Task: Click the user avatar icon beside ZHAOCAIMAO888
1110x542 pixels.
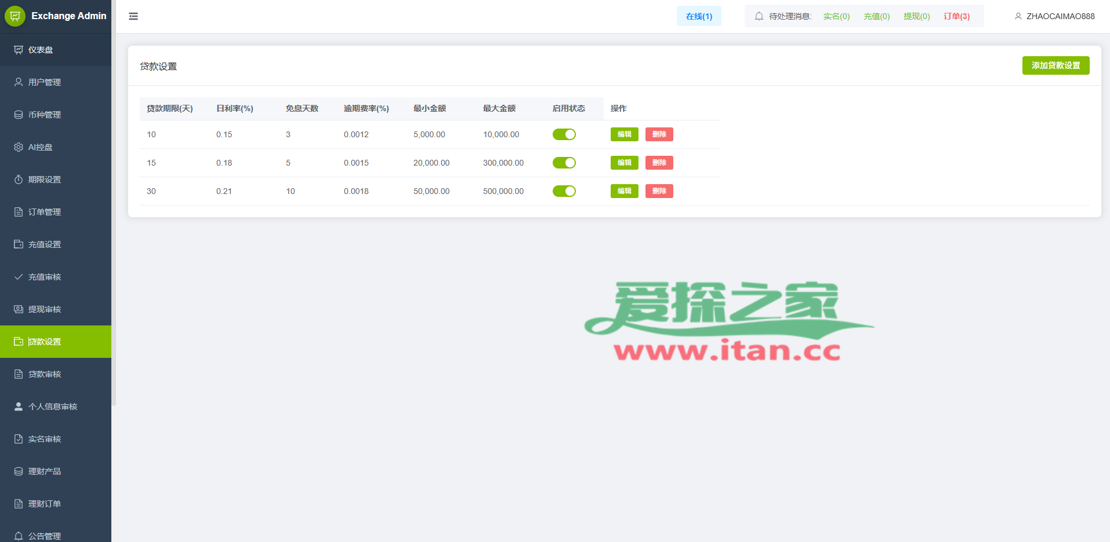Action: pos(1018,16)
